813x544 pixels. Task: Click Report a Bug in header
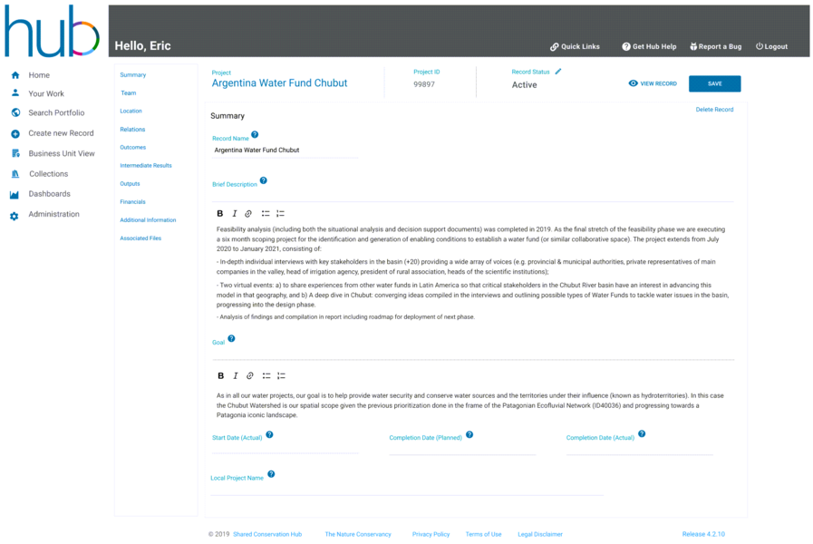coord(715,46)
